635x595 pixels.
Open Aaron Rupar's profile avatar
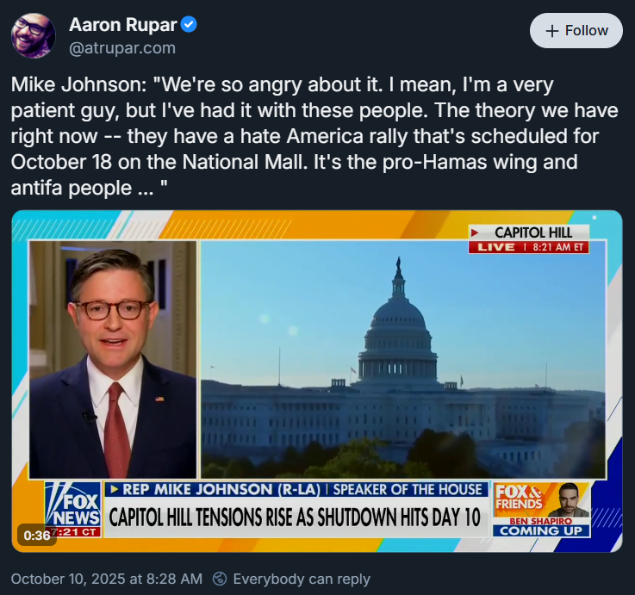tap(34, 35)
